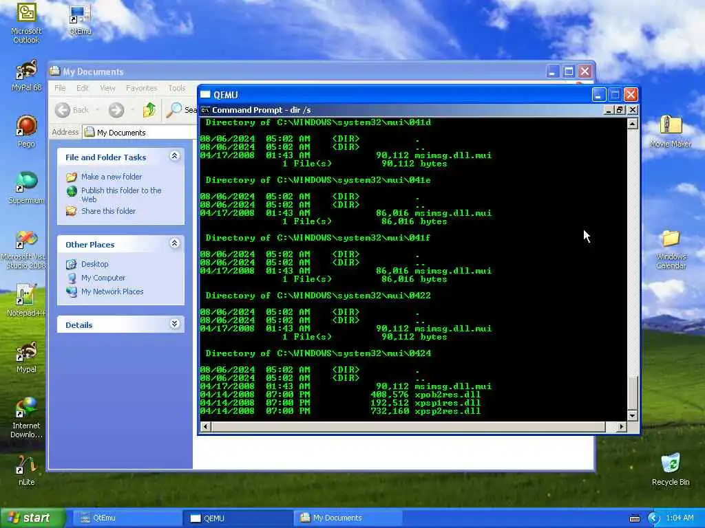
Task: Open the Back button history dropdown arrow
Action: [x=97, y=110]
